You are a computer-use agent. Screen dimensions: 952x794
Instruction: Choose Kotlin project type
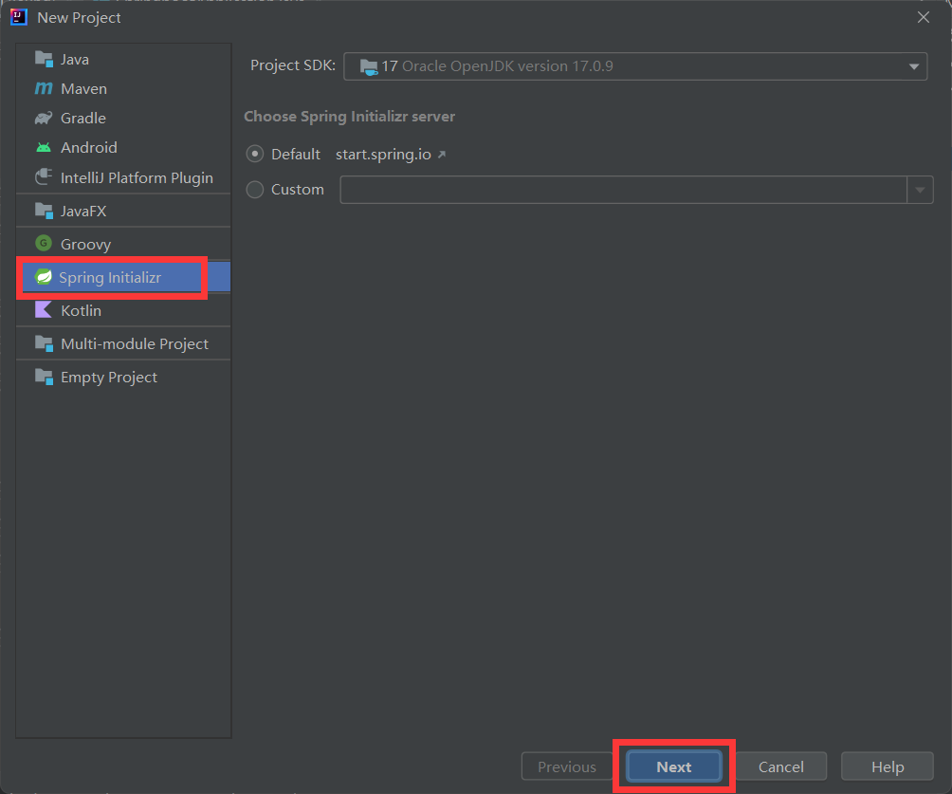tap(123, 310)
